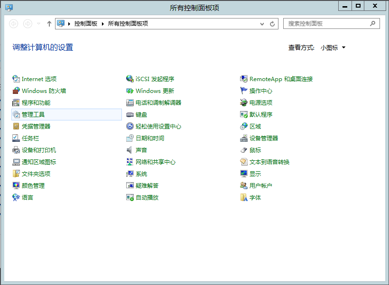This screenshot has height=285, width=389.
Task: Open the 颜色管理 monitor icon
Action: 16,185
